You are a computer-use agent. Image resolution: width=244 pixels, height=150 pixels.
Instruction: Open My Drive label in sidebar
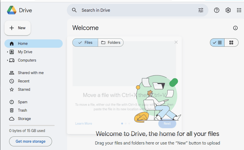click(25, 52)
